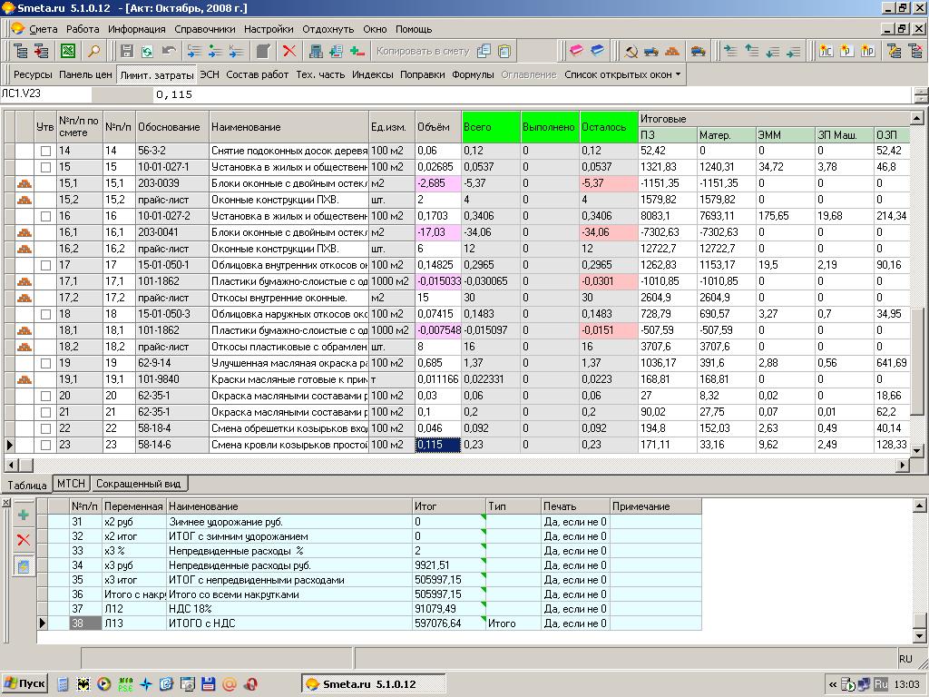Tick the Утв checkbox for row 17
The width and height of the screenshot is (929, 697).
(45, 266)
